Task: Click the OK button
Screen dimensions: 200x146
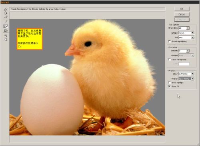Action: tap(182, 9)
